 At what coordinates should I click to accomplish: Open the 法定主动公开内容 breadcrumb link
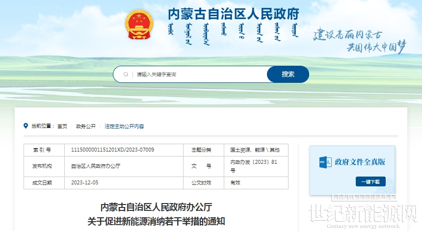point(124,126)
